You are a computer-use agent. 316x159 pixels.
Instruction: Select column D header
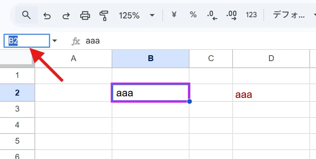[271, 58]
